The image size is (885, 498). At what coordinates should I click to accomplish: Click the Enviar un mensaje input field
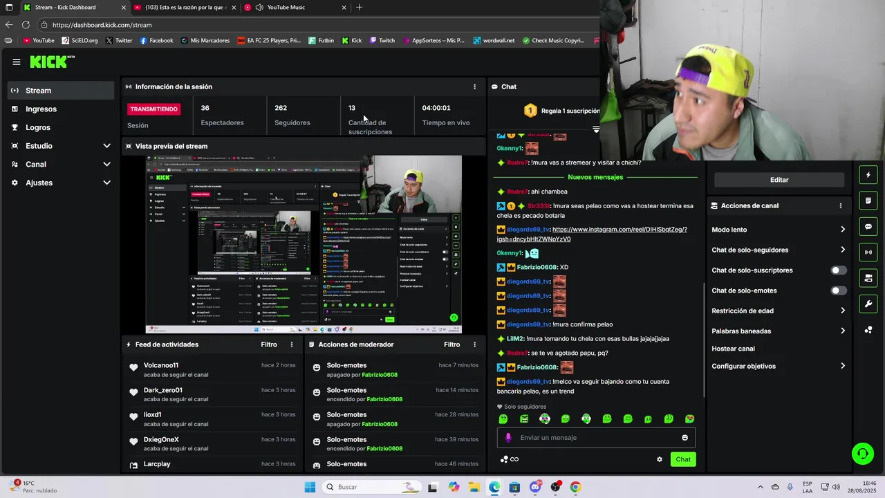[596, 438]
